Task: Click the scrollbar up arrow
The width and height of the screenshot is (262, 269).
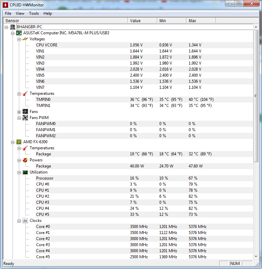Action: tap(256, 27)
